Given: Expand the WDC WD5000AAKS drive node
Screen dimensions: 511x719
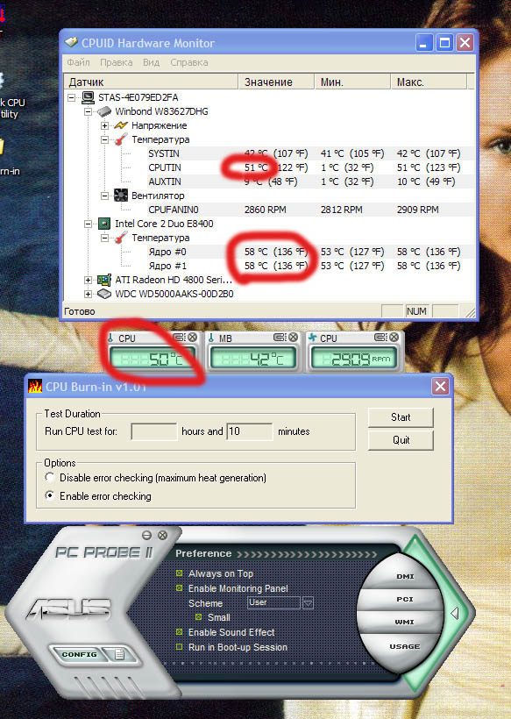Looking at the screenshot, I should pyautogui.click(x=88, y=294).
